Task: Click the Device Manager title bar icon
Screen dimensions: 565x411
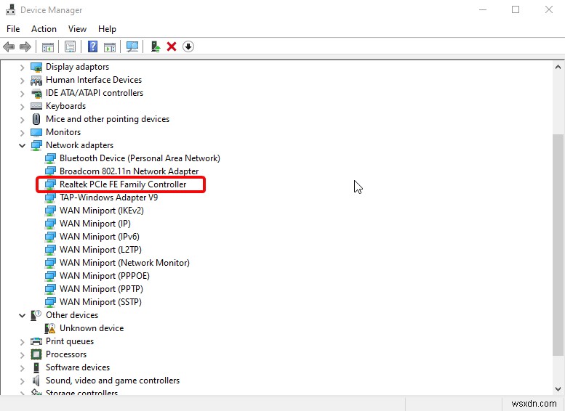Action: 10,9
